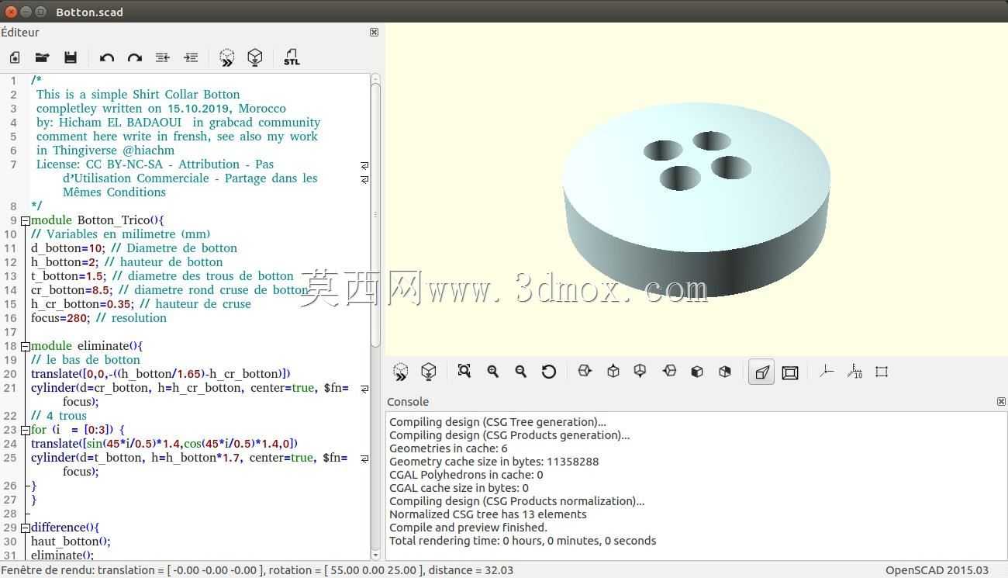
Task: Maximize the Botton.scad window
Action: (x=40, y=12)
